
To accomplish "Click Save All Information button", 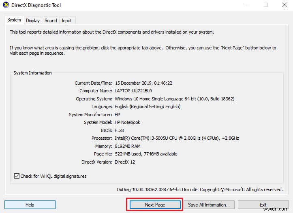I will 209,205.
